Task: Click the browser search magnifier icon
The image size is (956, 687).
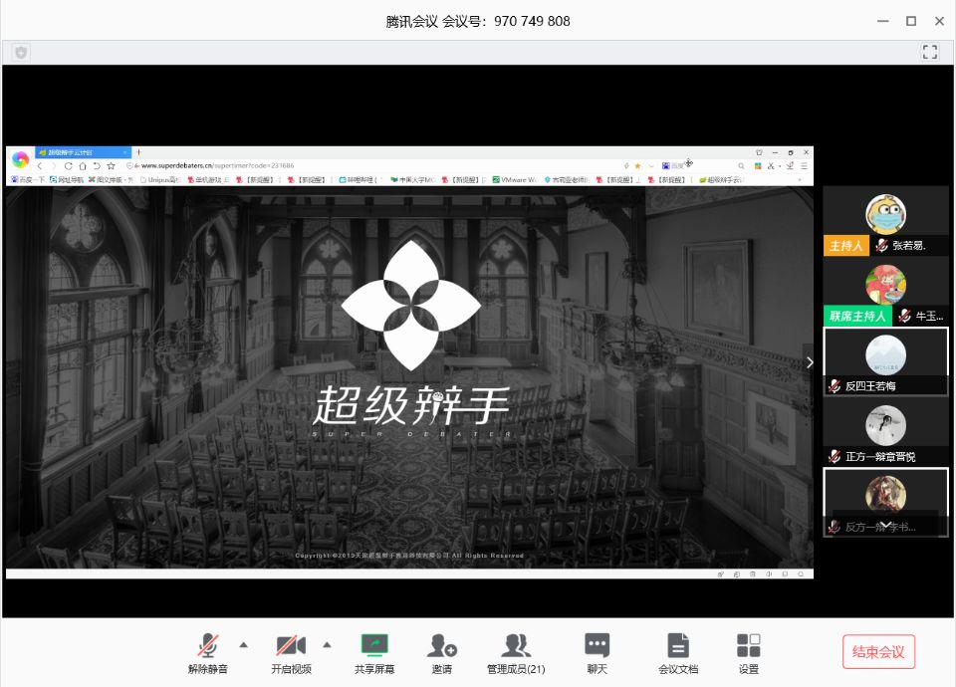Action: tap(741, 166)
